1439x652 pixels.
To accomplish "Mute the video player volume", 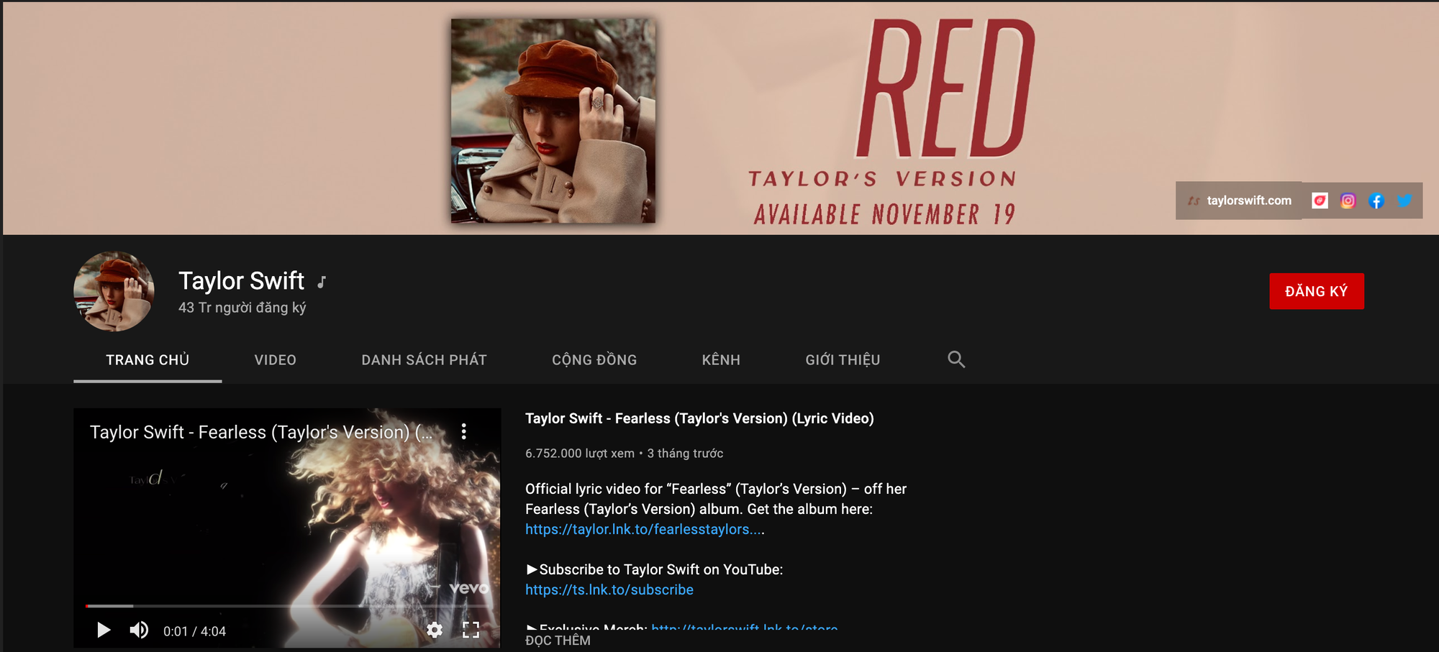I will [x=139, y=630].
